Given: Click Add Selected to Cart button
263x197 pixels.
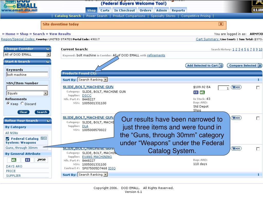Looking at the screenshot, I should (x=204, y=65).
